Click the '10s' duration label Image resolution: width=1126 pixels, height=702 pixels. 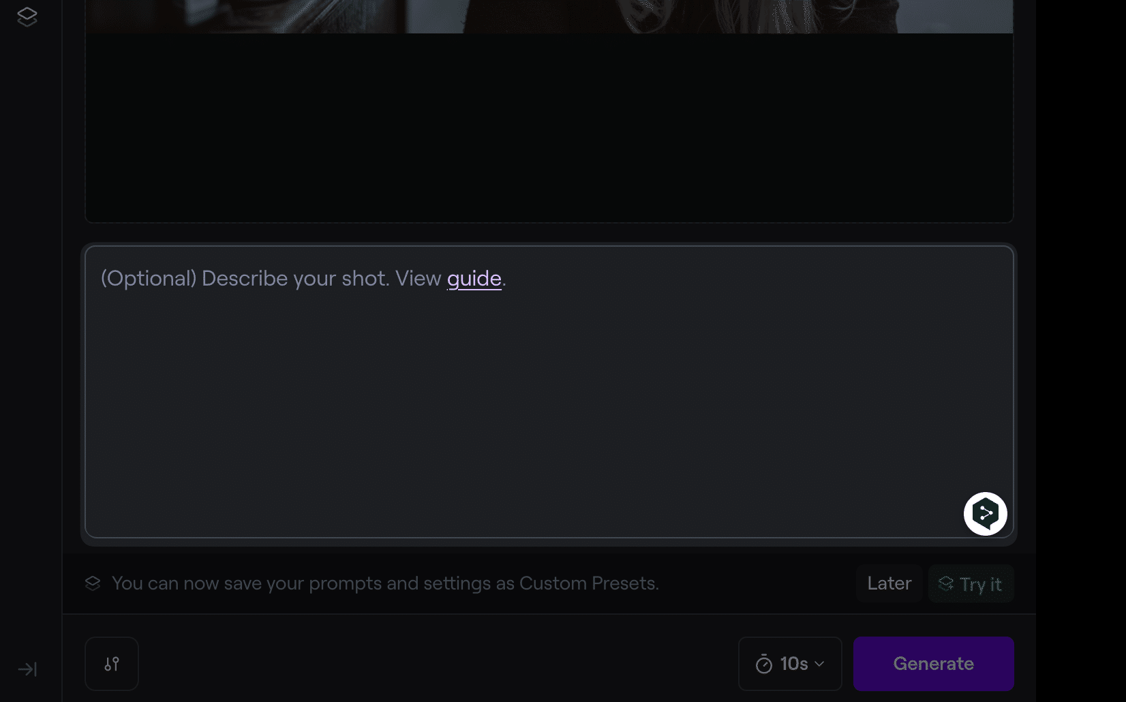[x=794, y=664]
